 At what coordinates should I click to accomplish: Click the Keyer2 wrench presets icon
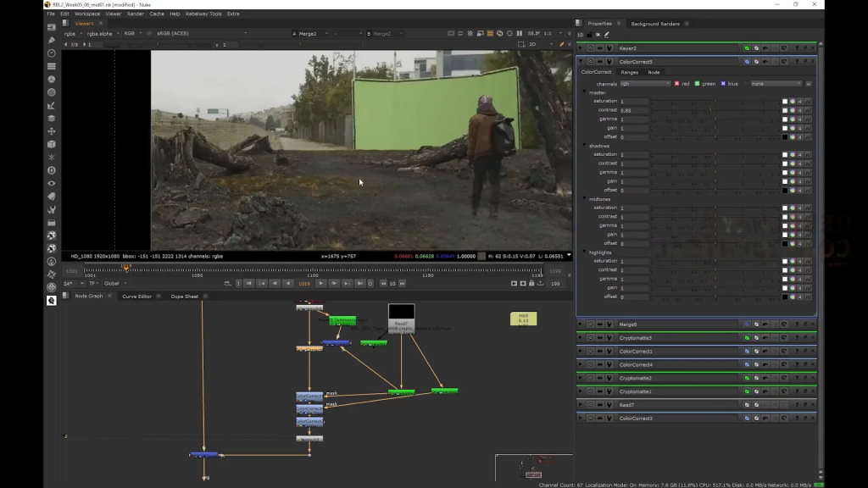click(x=609, y=48)
